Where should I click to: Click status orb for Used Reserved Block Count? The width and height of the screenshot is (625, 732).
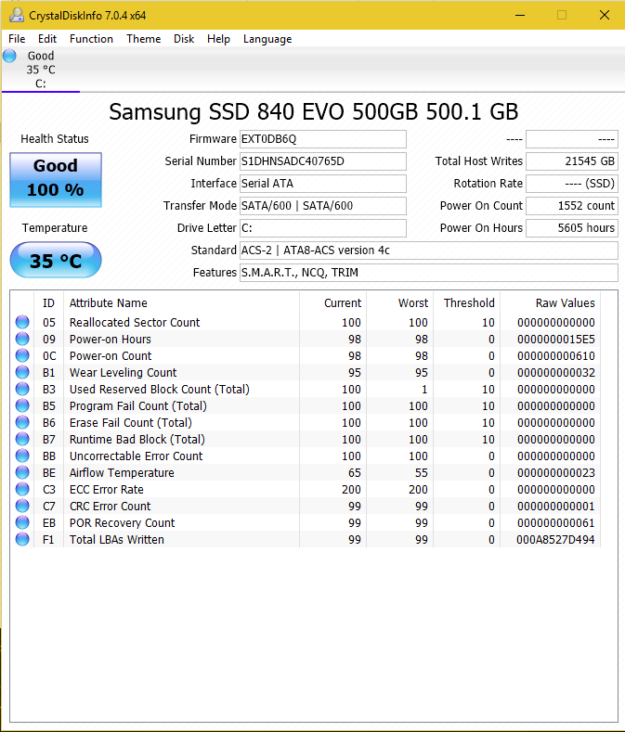point(22,389)
